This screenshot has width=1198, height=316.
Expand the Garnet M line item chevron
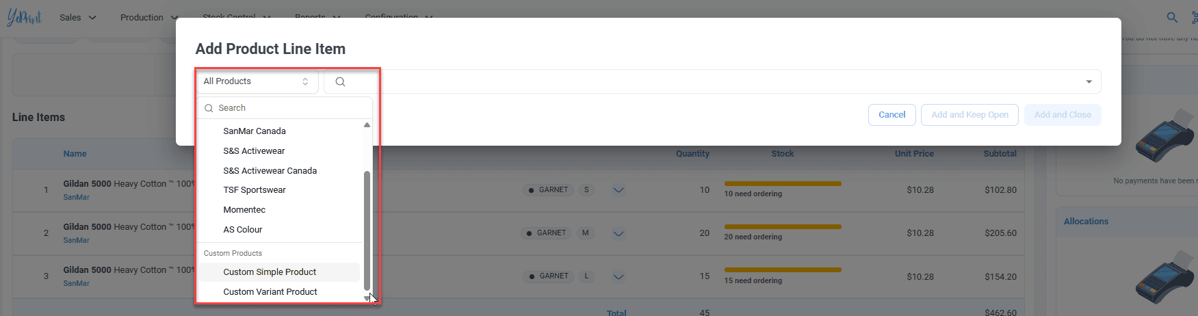tap(618, 233)
